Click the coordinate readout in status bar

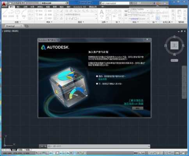(16, 153)
